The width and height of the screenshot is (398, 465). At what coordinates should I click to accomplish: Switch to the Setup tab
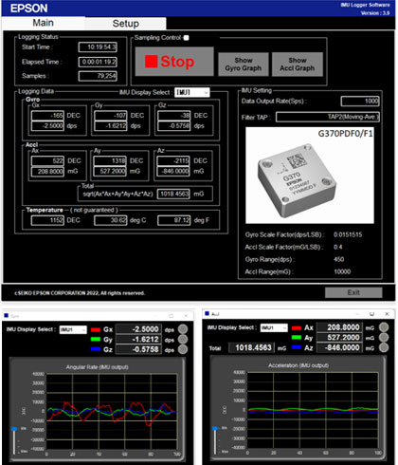(125, 24)
